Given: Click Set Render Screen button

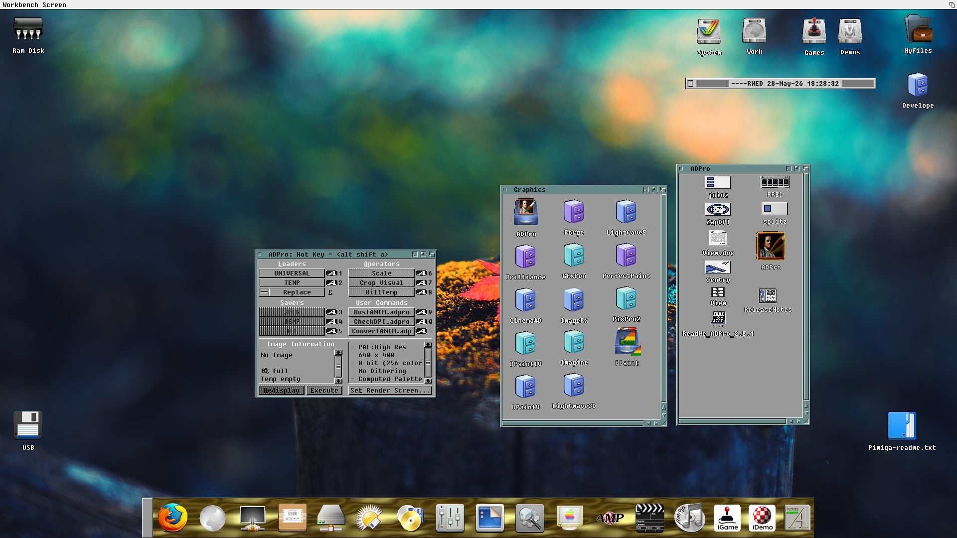Looking at the screenshot, I should 390,391.
